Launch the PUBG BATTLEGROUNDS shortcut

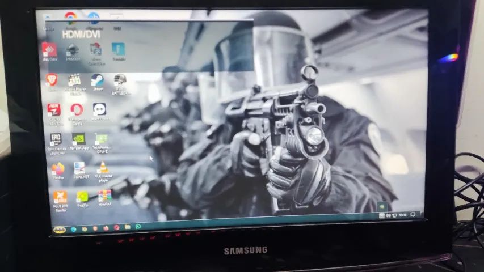pos(120,84)
